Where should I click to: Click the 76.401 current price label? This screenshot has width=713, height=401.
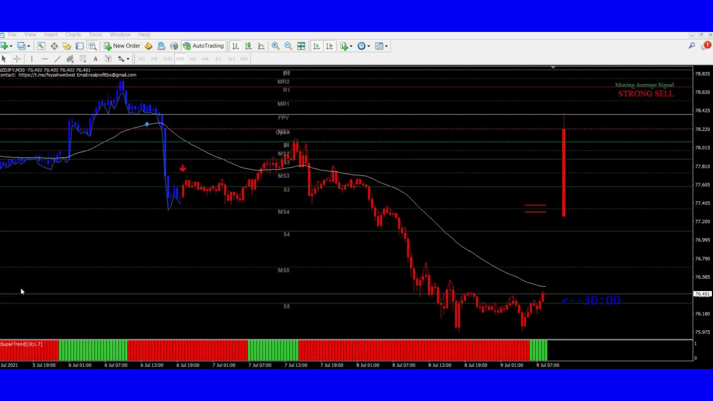702,294
